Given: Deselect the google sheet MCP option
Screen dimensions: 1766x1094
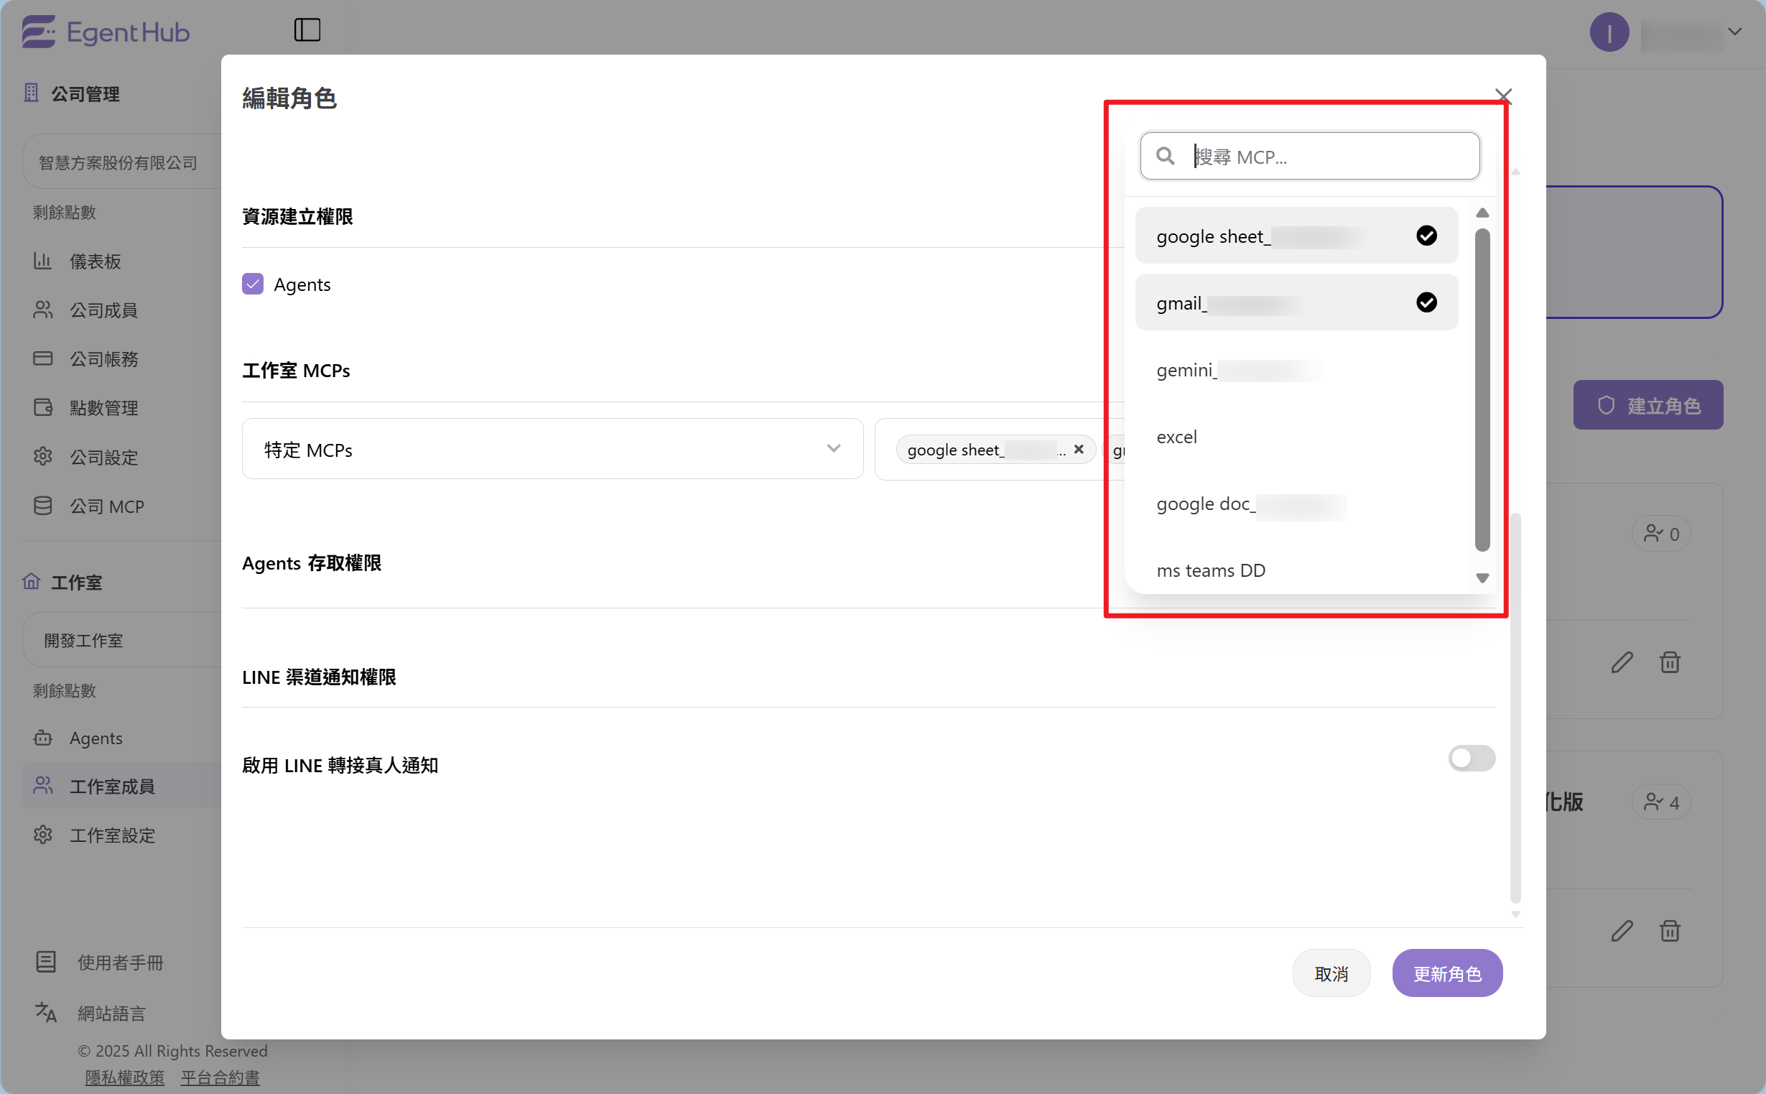Looking at the screenshot, I should tap(1295, 236).
